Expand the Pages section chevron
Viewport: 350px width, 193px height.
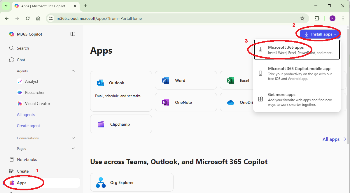pyautogui.click(x=73, y=148)
